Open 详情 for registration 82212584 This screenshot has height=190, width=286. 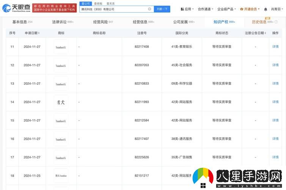click(x=275, y=120)
